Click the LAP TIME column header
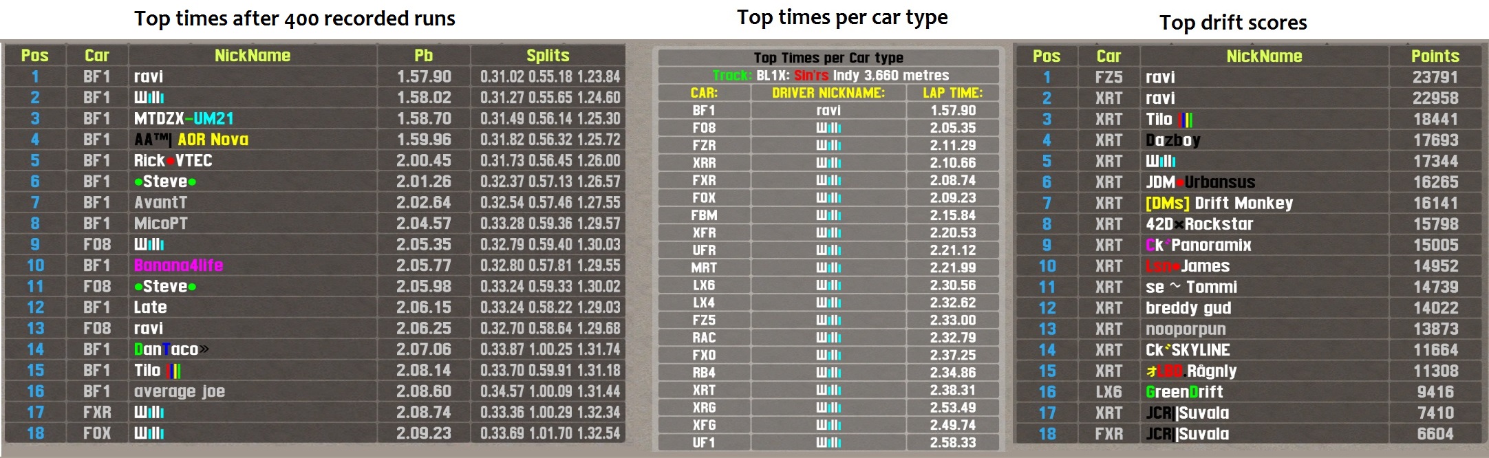Screen dimensions: 1489x458 click(952, 93)
